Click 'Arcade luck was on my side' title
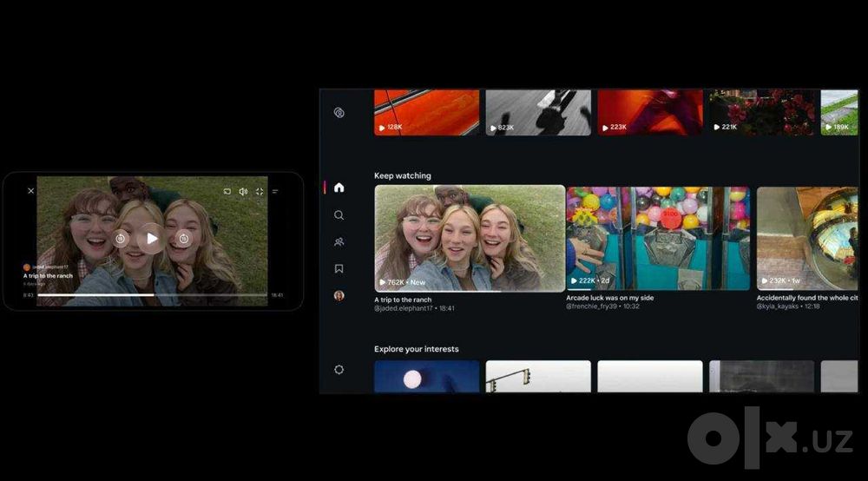 coord(609,298)
